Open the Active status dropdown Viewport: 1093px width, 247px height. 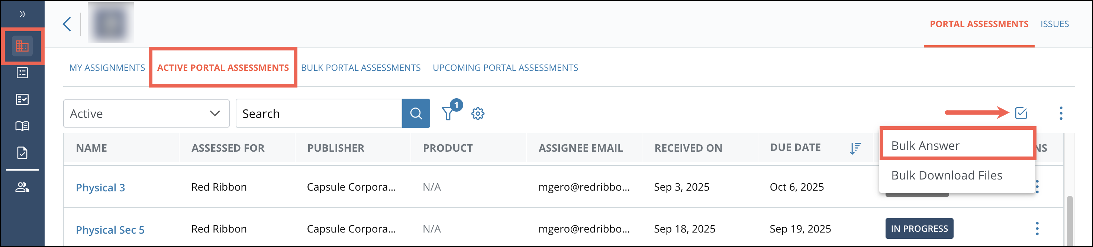pos(146,113)
